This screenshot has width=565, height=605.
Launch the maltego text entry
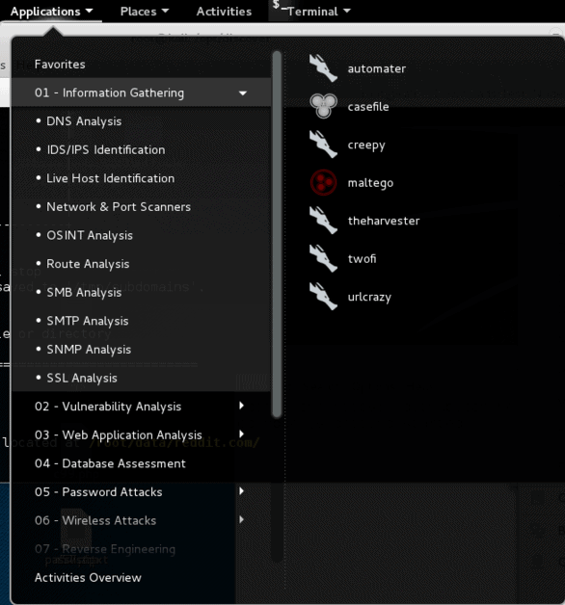[x=370, y=183]
